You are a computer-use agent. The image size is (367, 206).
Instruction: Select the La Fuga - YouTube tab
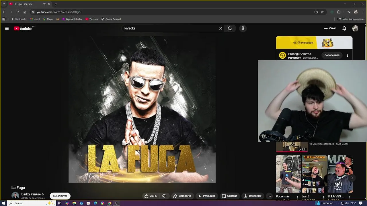(30, 4)
